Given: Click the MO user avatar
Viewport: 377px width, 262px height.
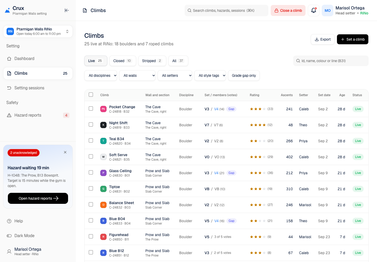Looking at the screenshot, I should [x=328, y=10].
